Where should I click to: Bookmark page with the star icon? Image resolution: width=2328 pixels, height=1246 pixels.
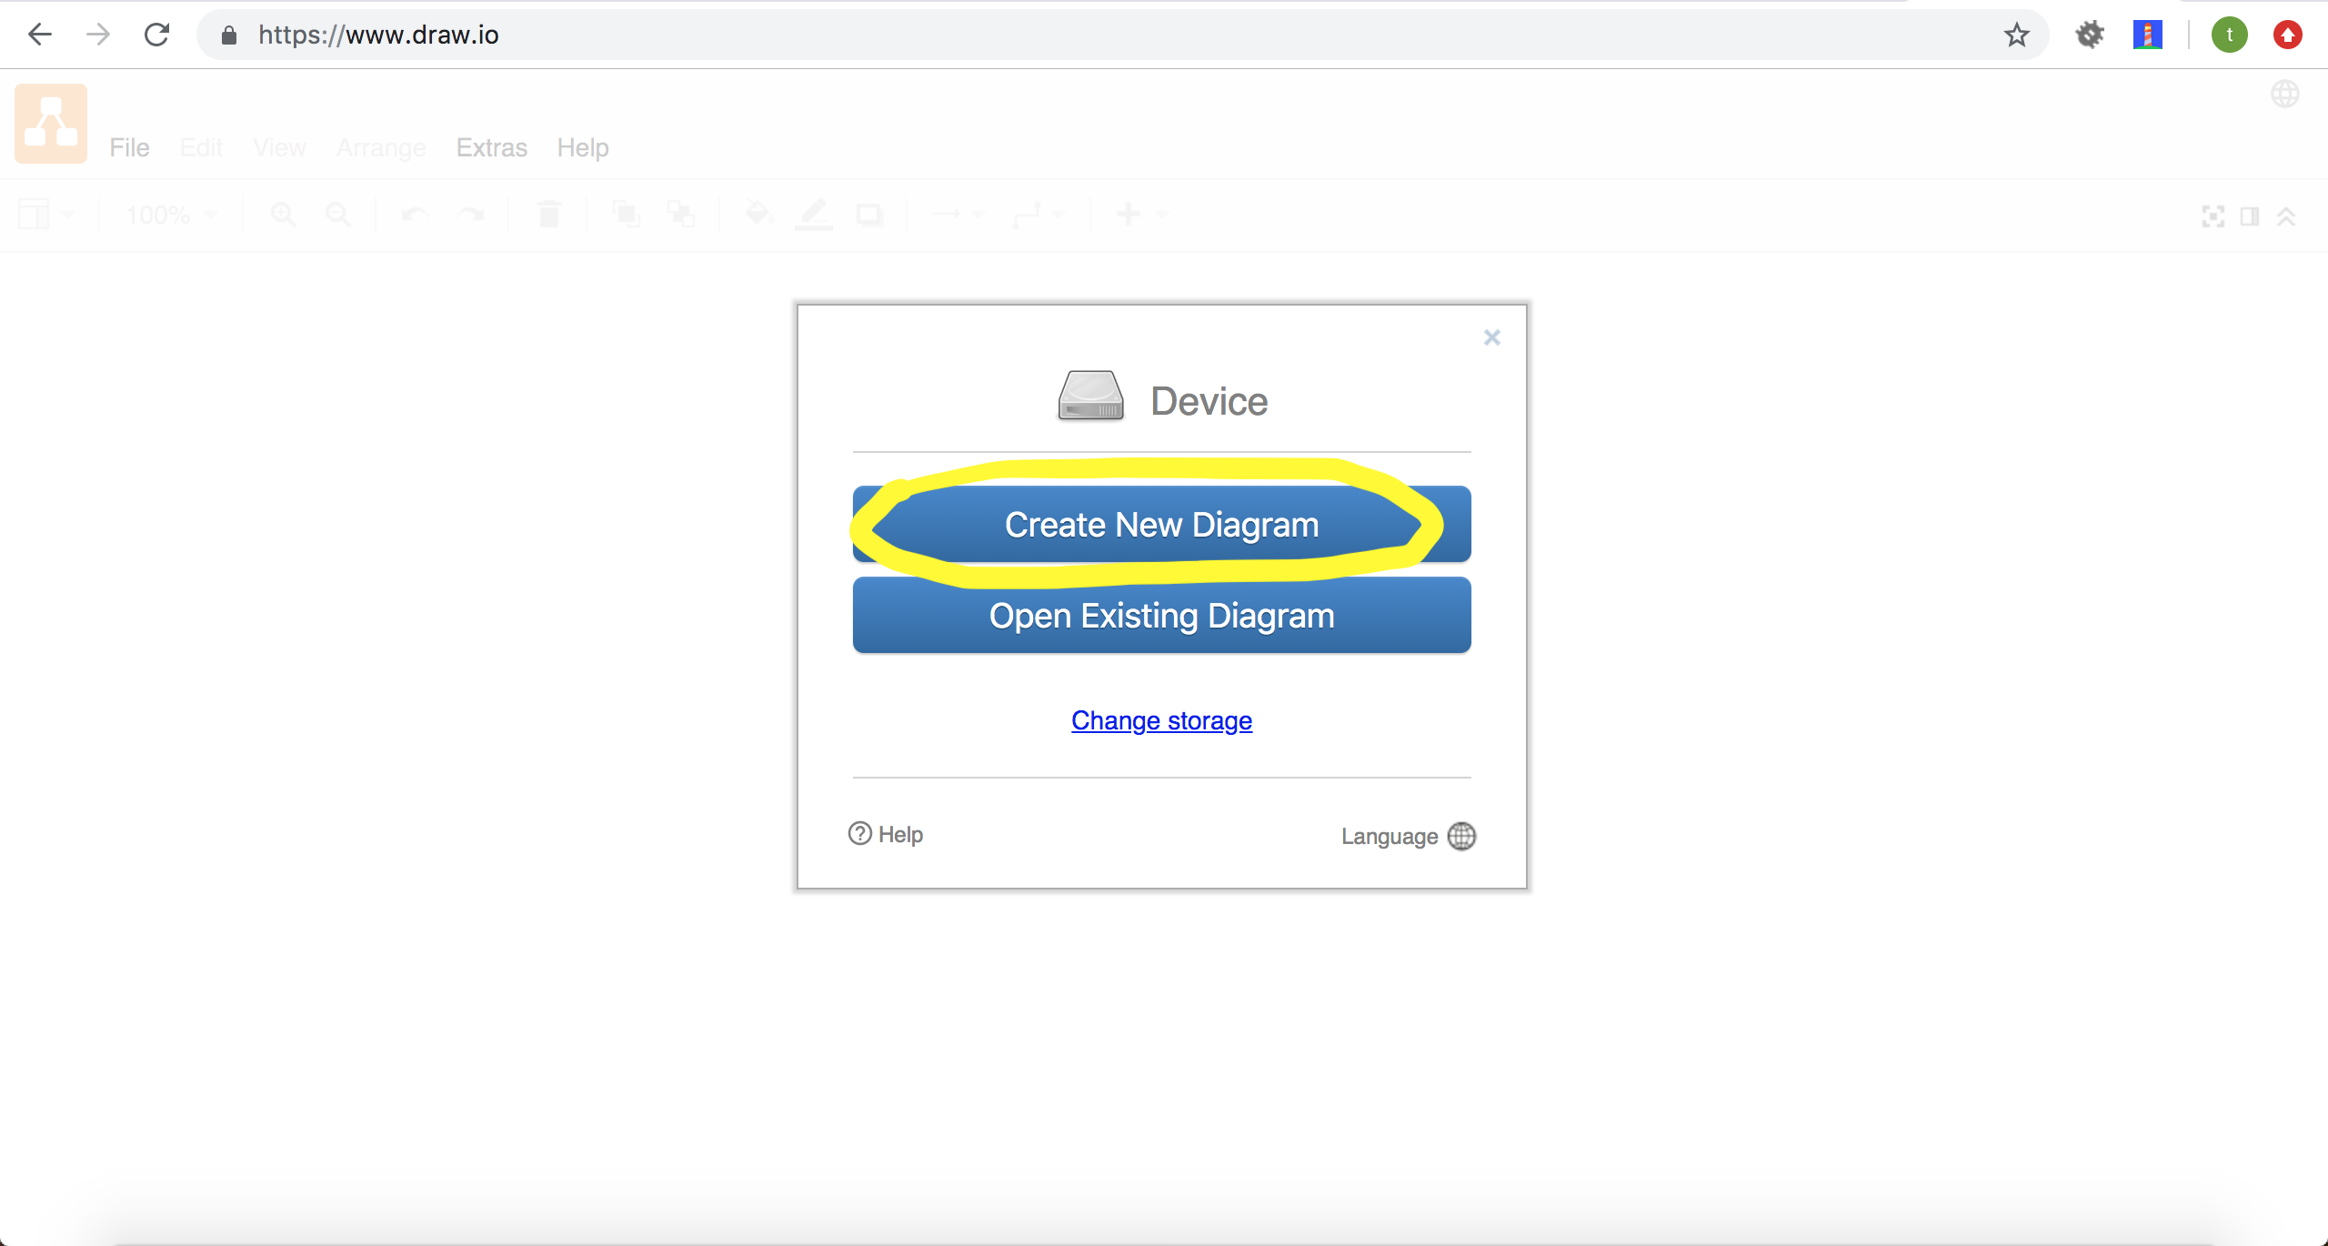tap(2016, 35)
